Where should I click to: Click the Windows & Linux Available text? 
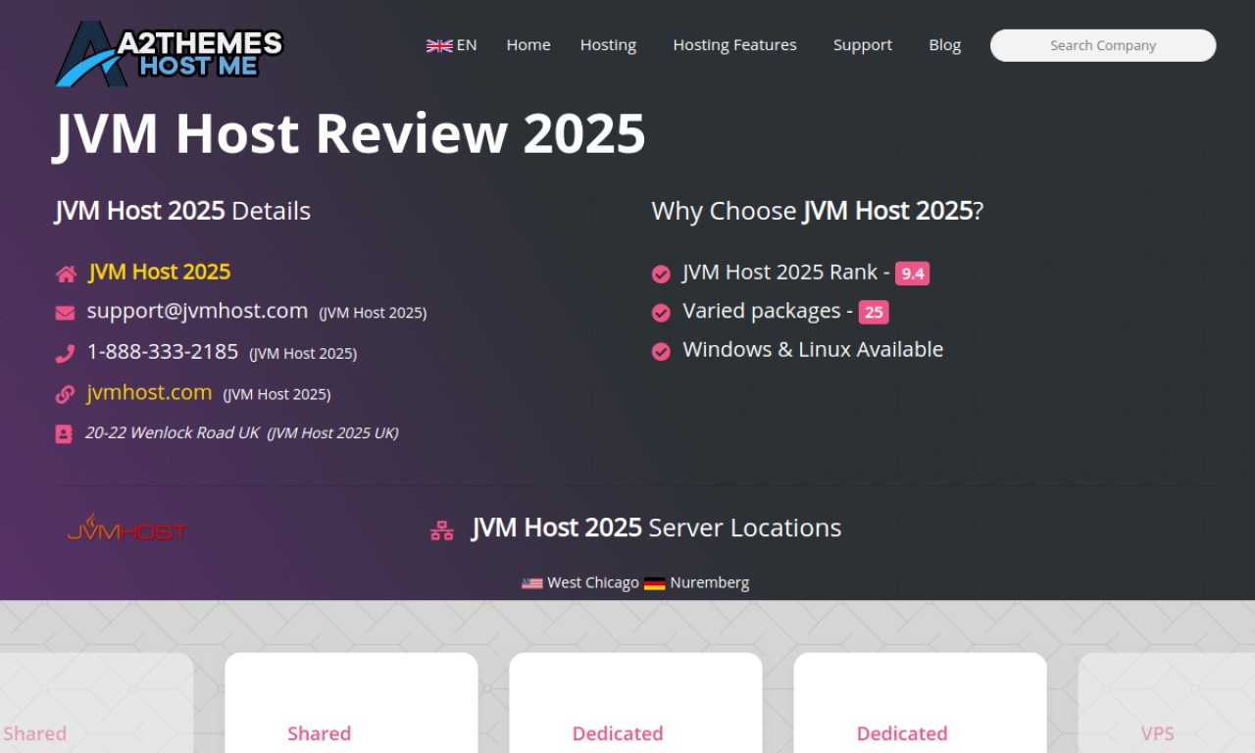[x=813, y=349]
